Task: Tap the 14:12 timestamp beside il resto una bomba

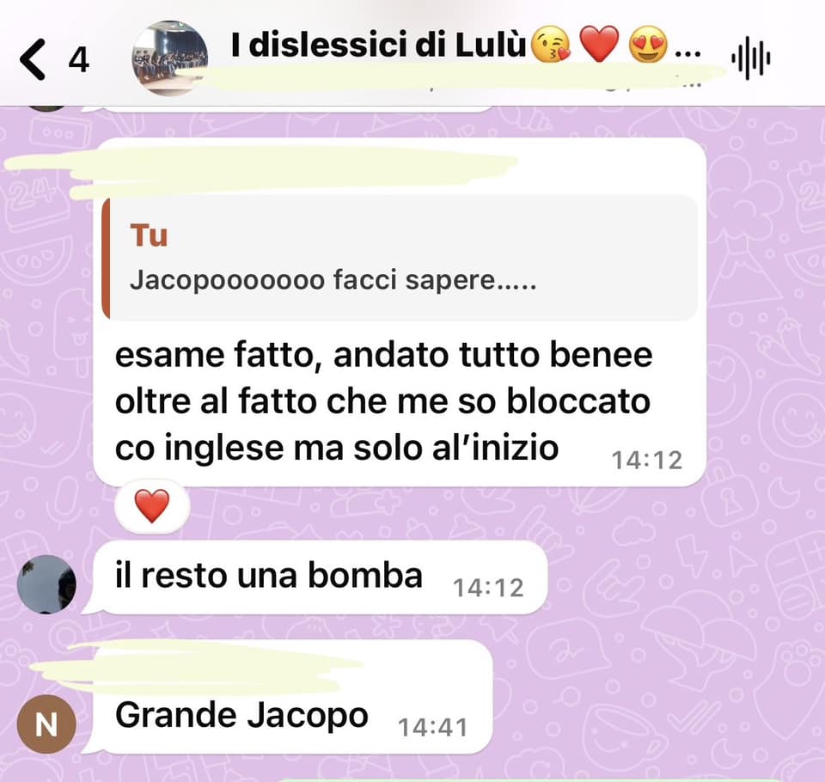Action: pos(488,588)
